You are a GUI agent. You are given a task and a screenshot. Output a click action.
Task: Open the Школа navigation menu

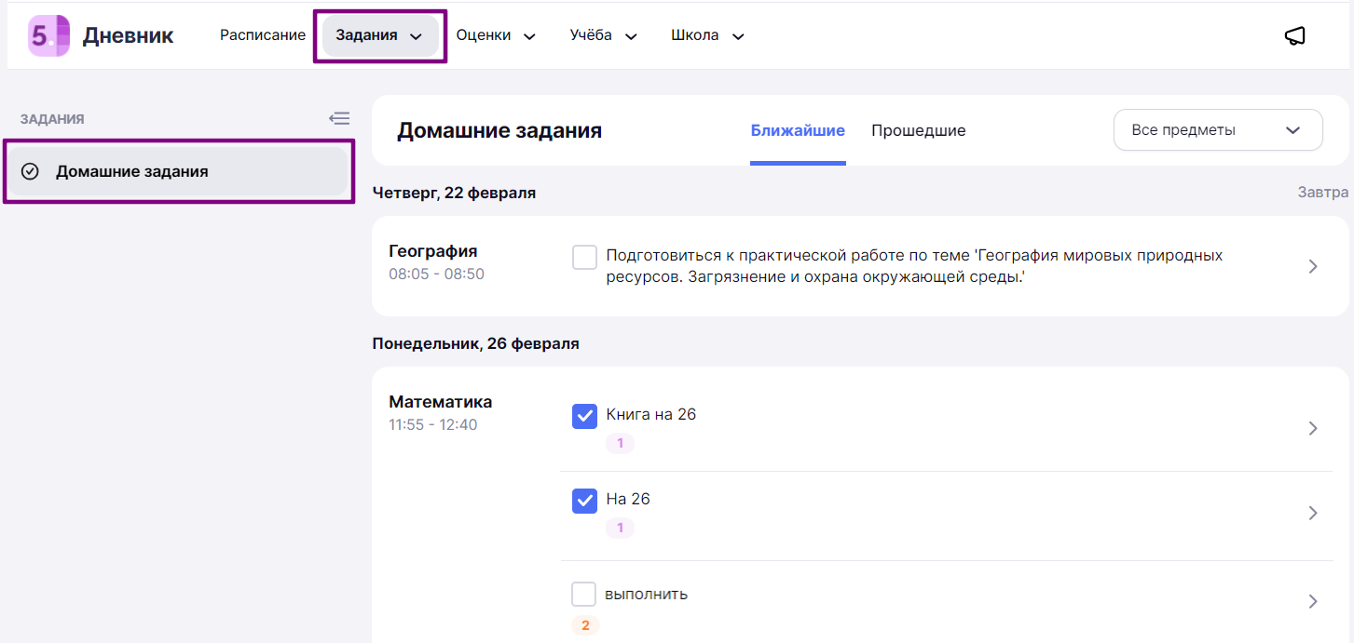(x=708, y=36)
